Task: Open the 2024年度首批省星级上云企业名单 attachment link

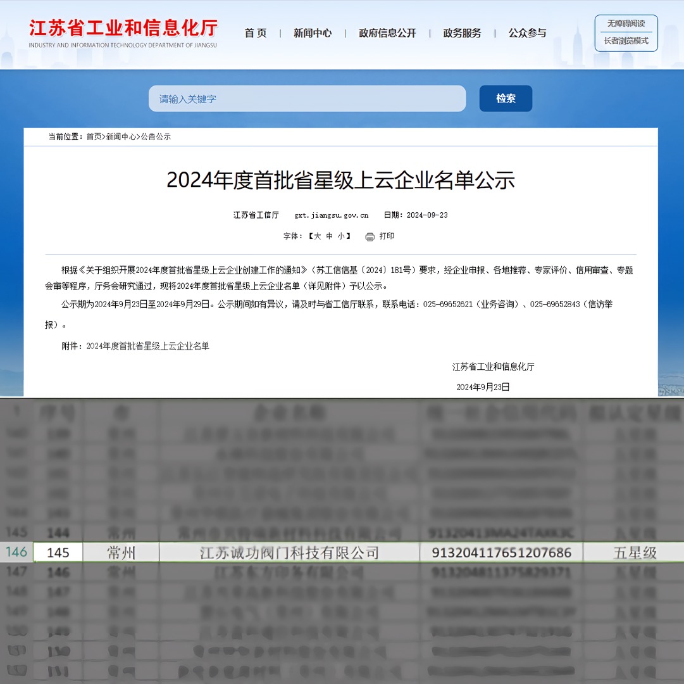Action: (147, 346)
